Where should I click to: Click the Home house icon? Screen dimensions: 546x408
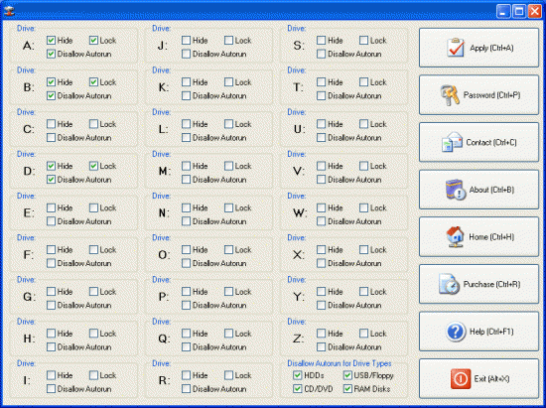(456, 237)
